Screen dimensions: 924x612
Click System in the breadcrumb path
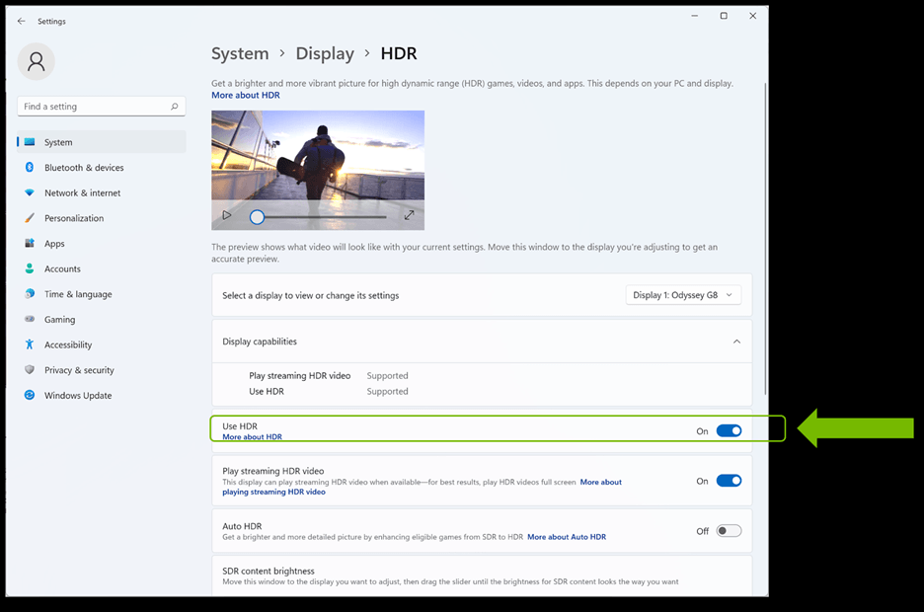(240, 53)
